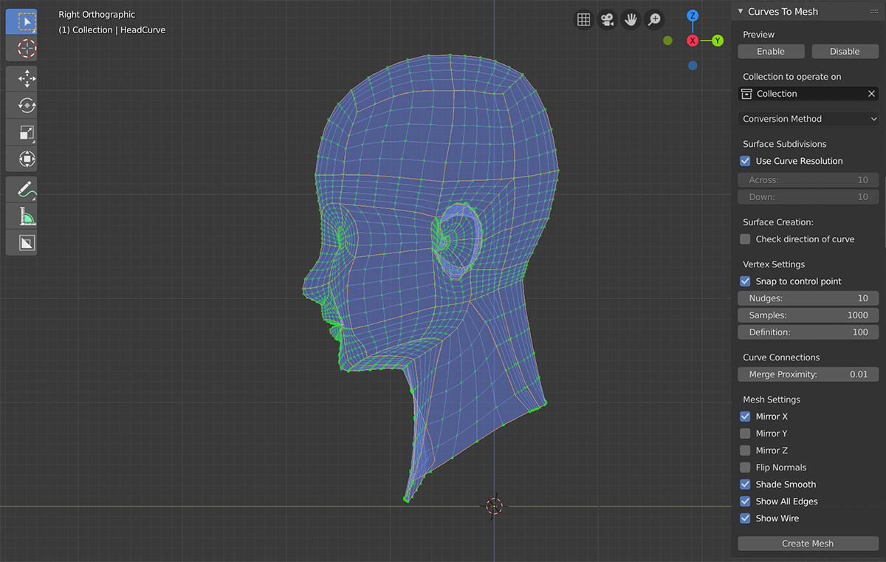Collapse the Curves To Mesh panel
Image resolution: width=886 pixels, height=562 pixels.
[x=741, y=12]
